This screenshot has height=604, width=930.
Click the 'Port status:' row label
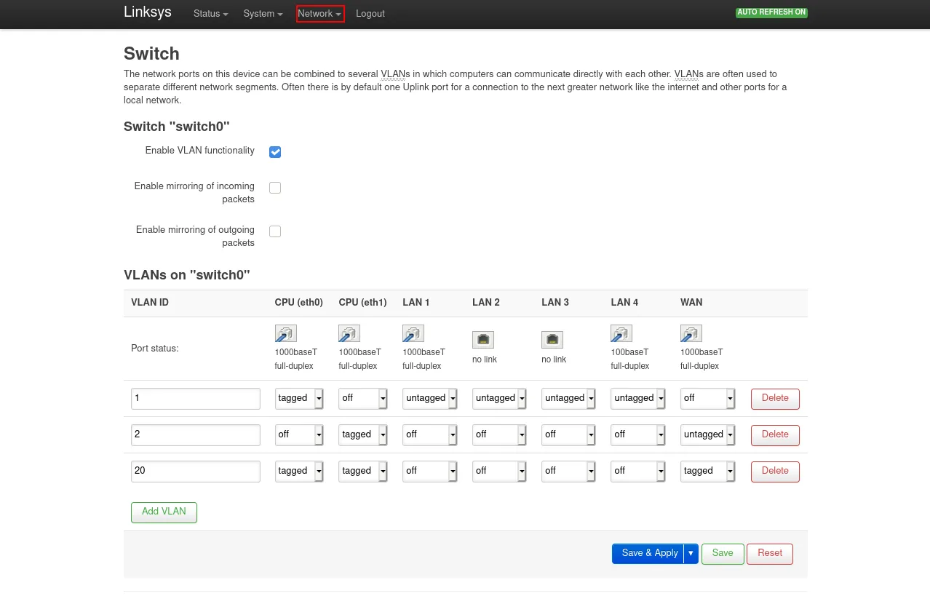[x=155, y=349]
